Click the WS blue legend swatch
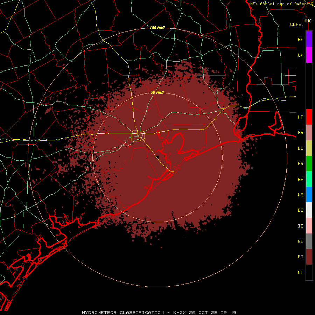 (x=309, y=195)
